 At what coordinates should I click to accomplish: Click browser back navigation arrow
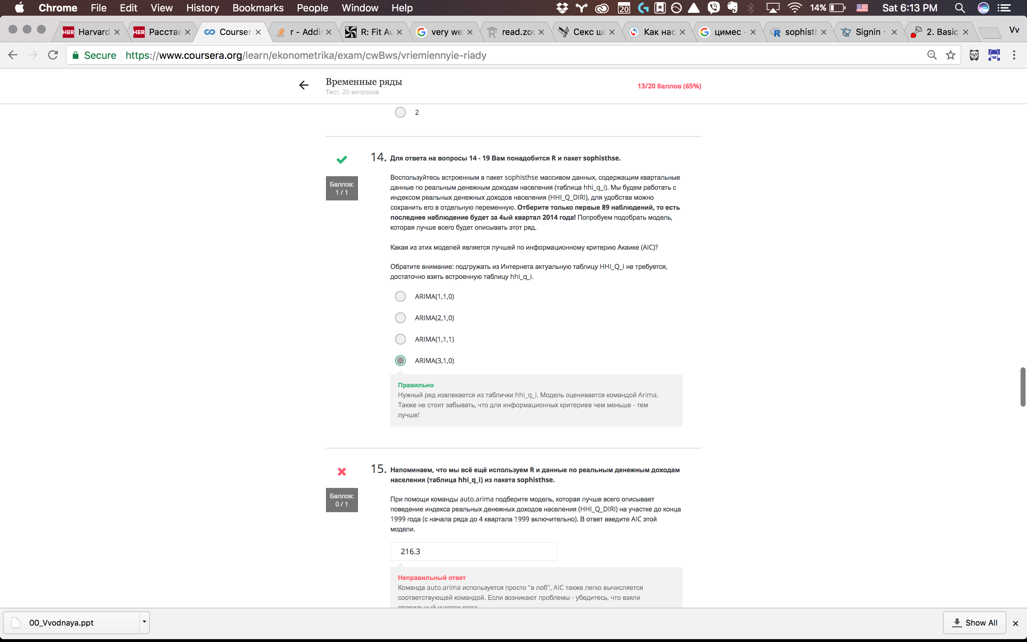(x=13, y=55)
